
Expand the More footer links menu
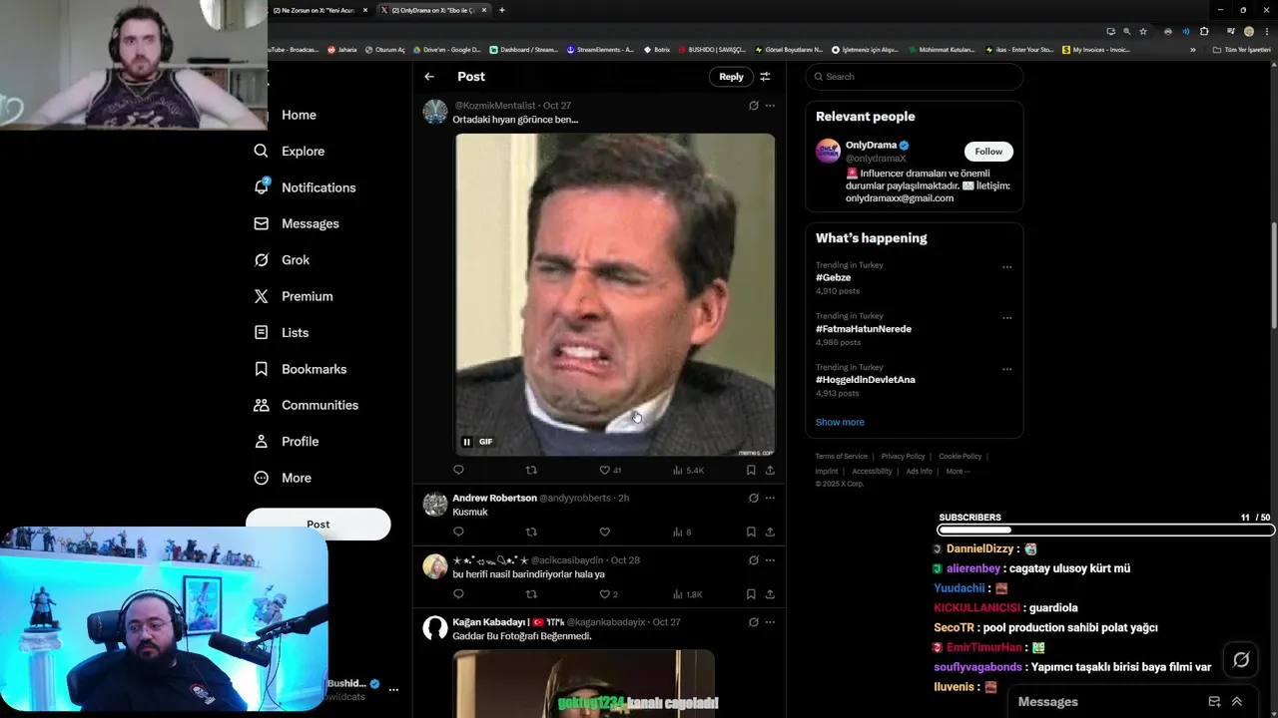click(957, 472)
